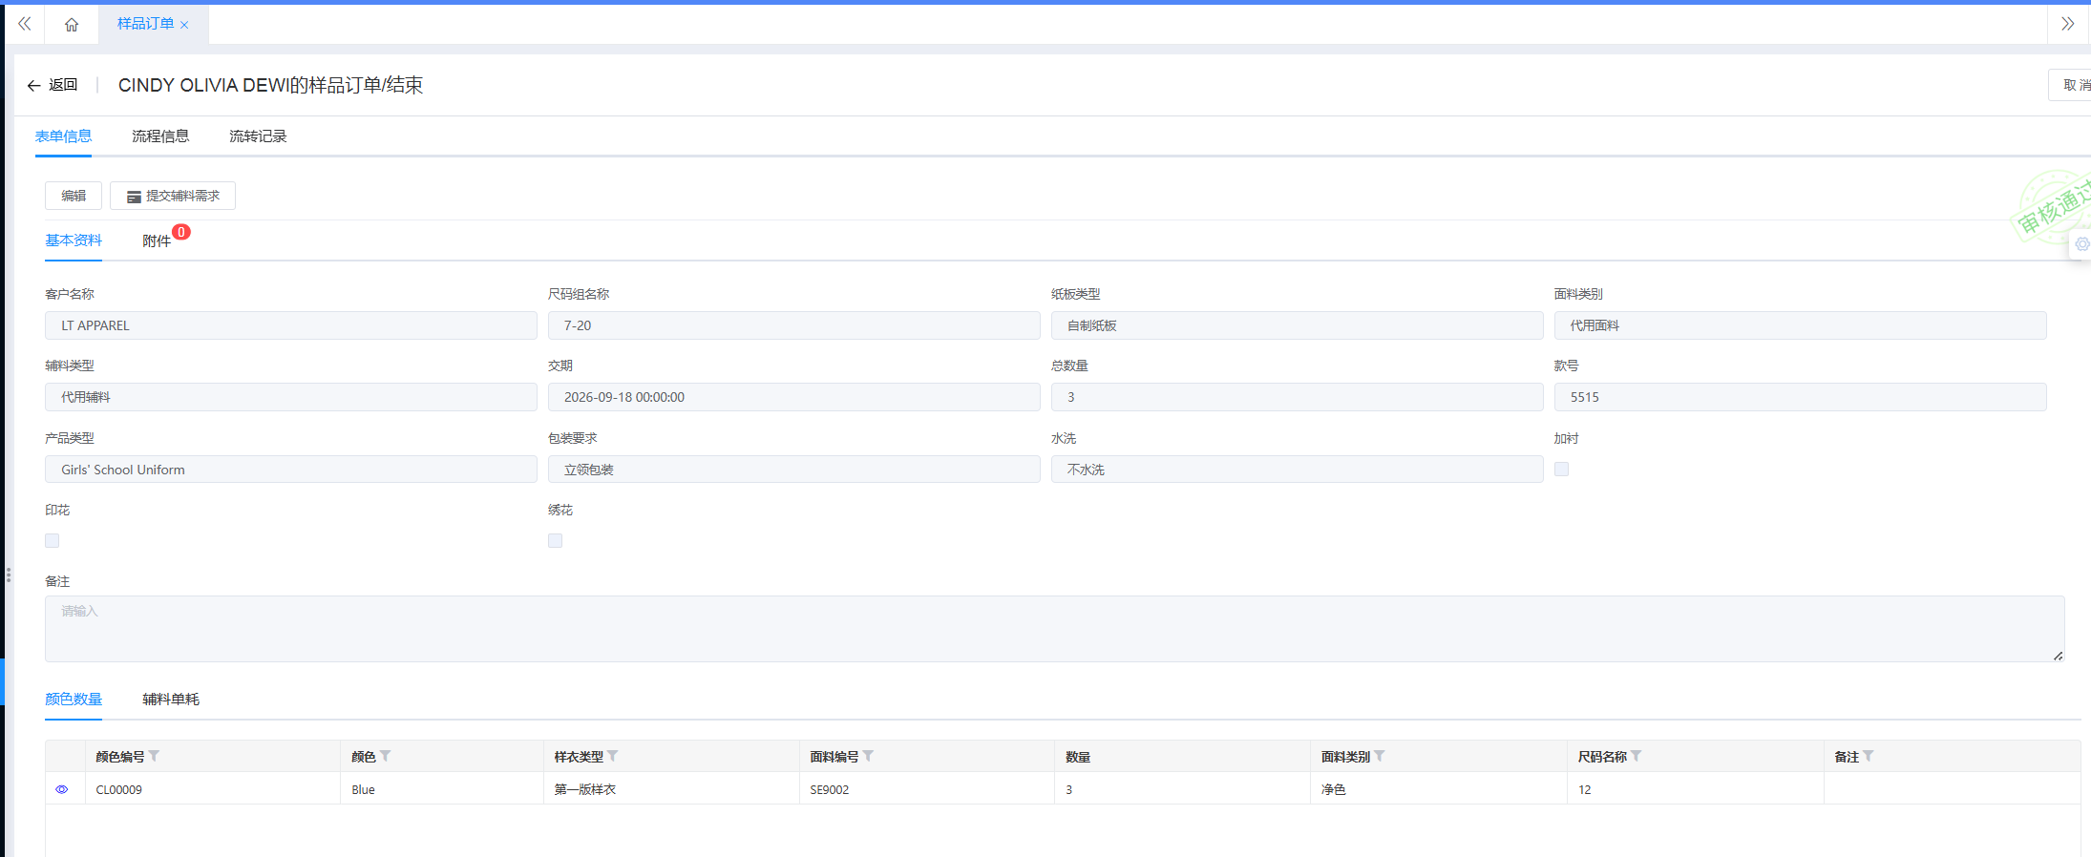The height and width of the screenshot is (857, 2091).
Task: Click the 备注 text area
Action: click(1054, 629)
